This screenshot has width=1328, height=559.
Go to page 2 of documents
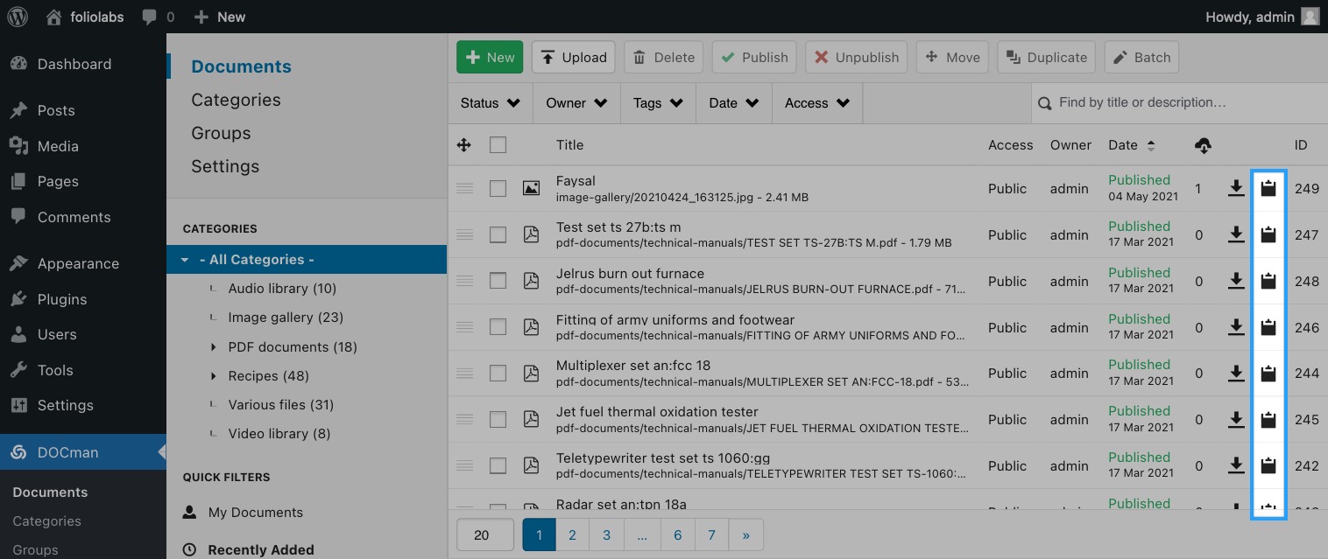(572, 535)
